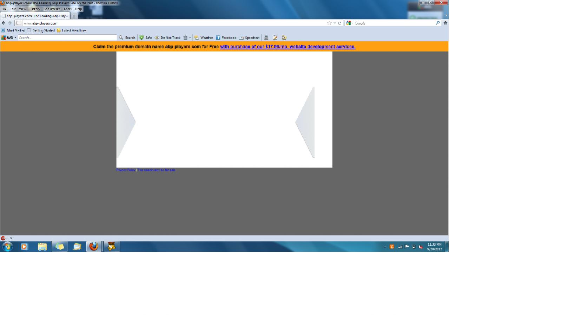Image resolution: width=561 pixels, height=315 pixels.
Task: Click the Privacy Policy link
Action: coord(126,170)
